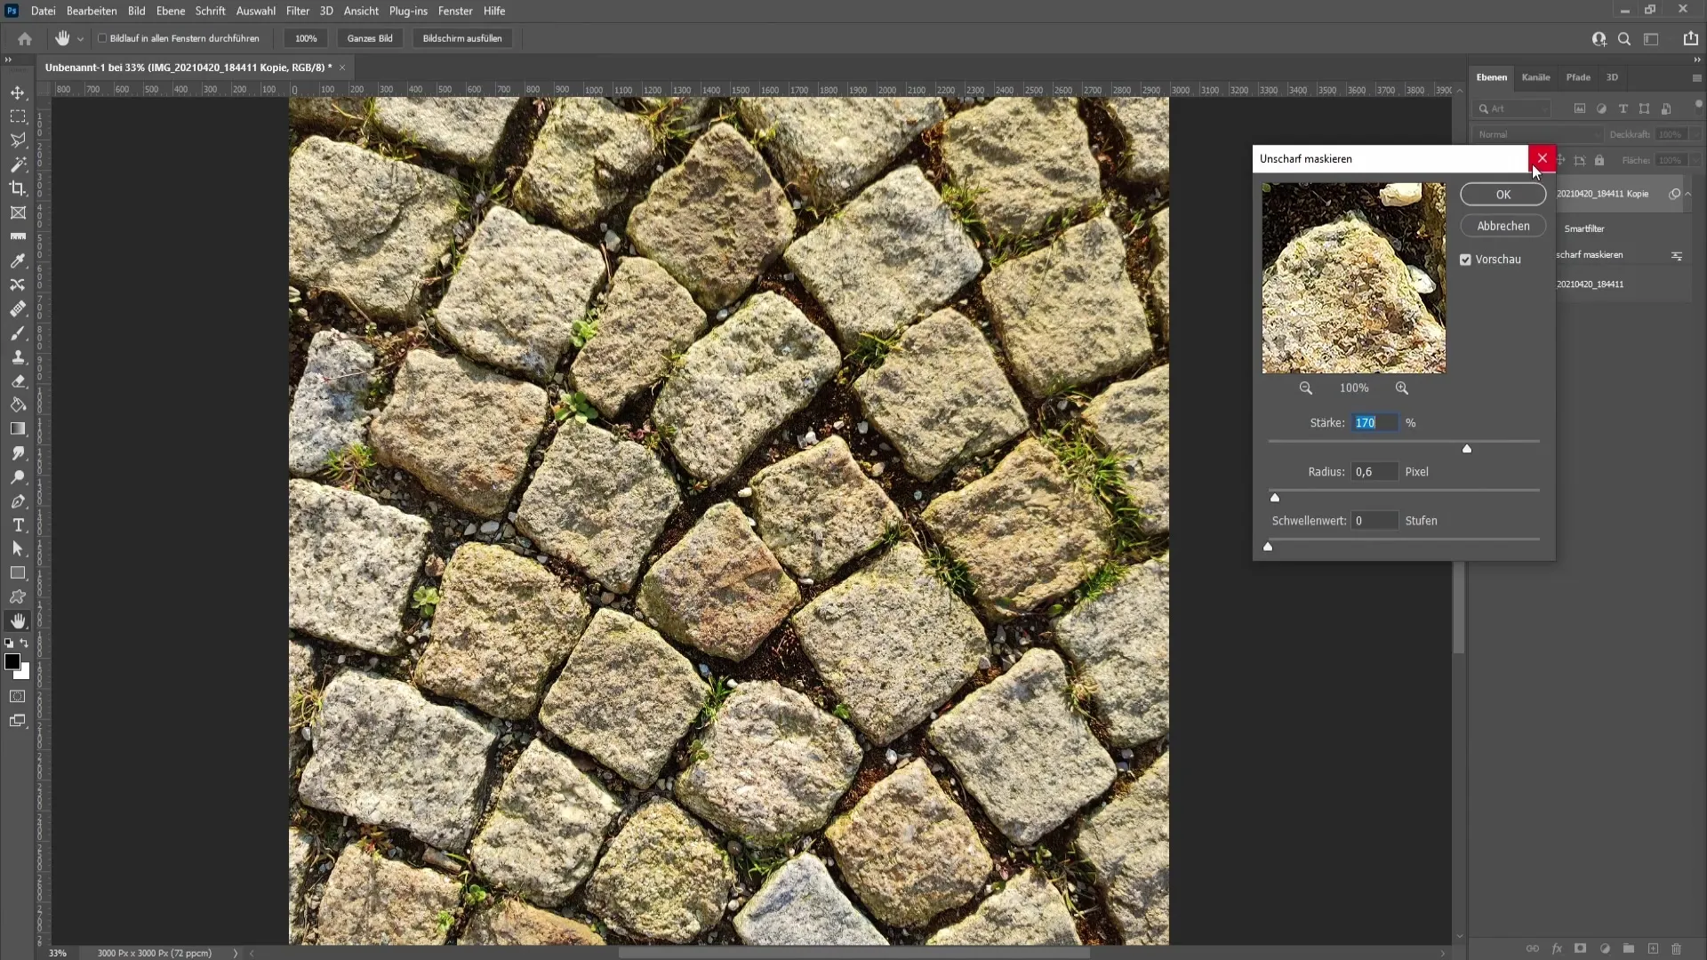Open the Normal blend mode dropdown
The width and height of the screenshot is (1707, 960).
pos(1537,135)
